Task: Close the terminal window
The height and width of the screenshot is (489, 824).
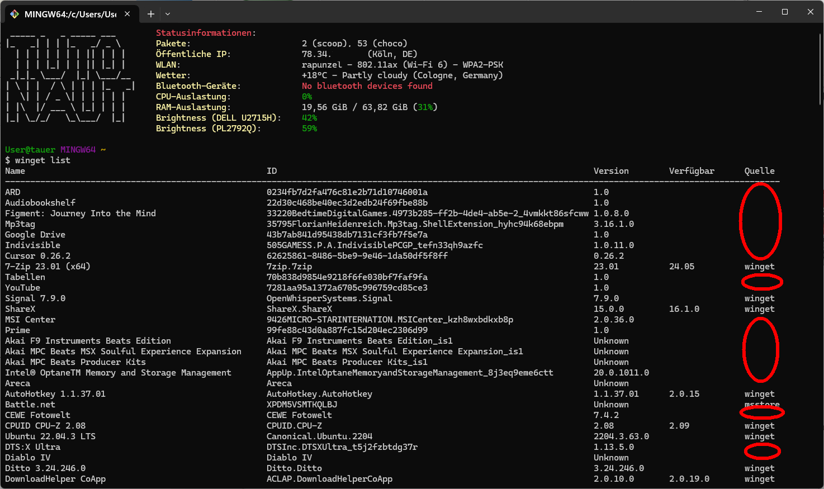Action: 811,12
